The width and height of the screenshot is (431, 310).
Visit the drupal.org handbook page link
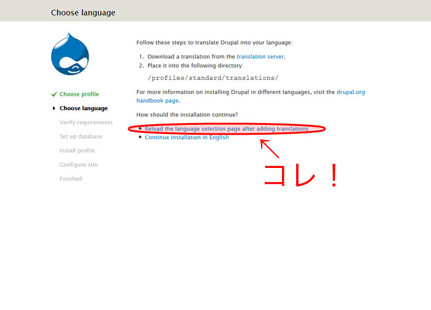[350, 92]
